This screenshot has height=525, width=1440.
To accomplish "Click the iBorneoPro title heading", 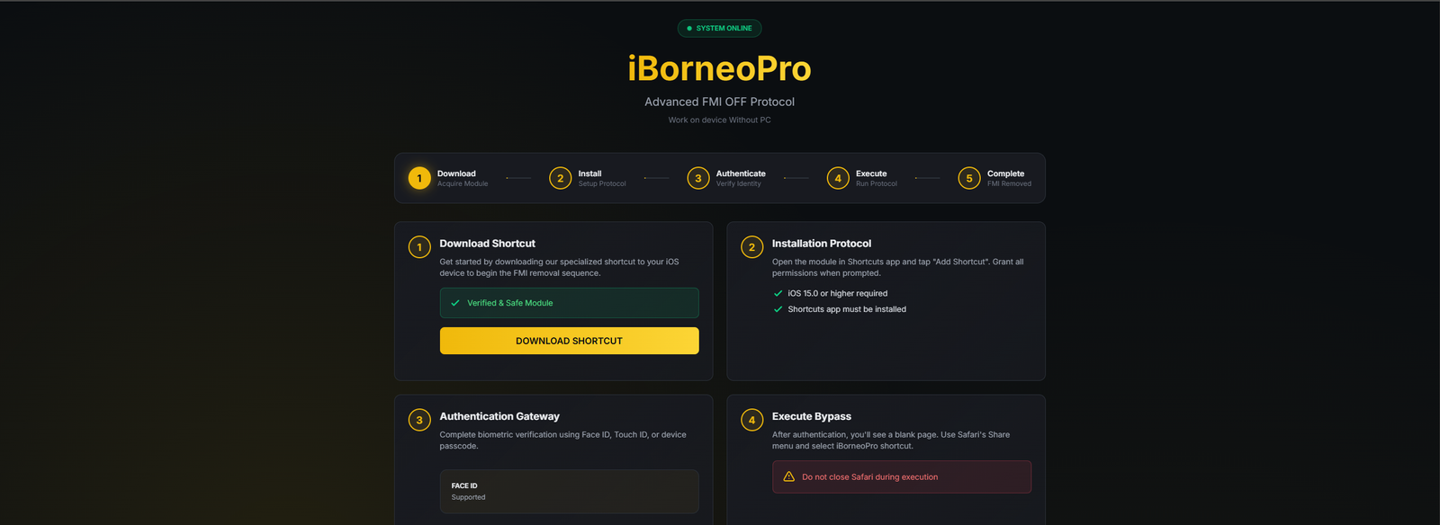I will click(719, 68).
